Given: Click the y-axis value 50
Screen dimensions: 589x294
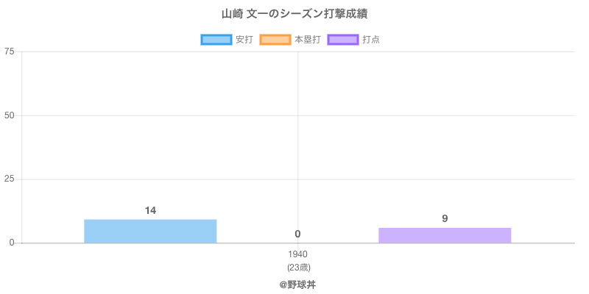Looking at the screenshot, I should pyautogui.click(x=10, y=115).
